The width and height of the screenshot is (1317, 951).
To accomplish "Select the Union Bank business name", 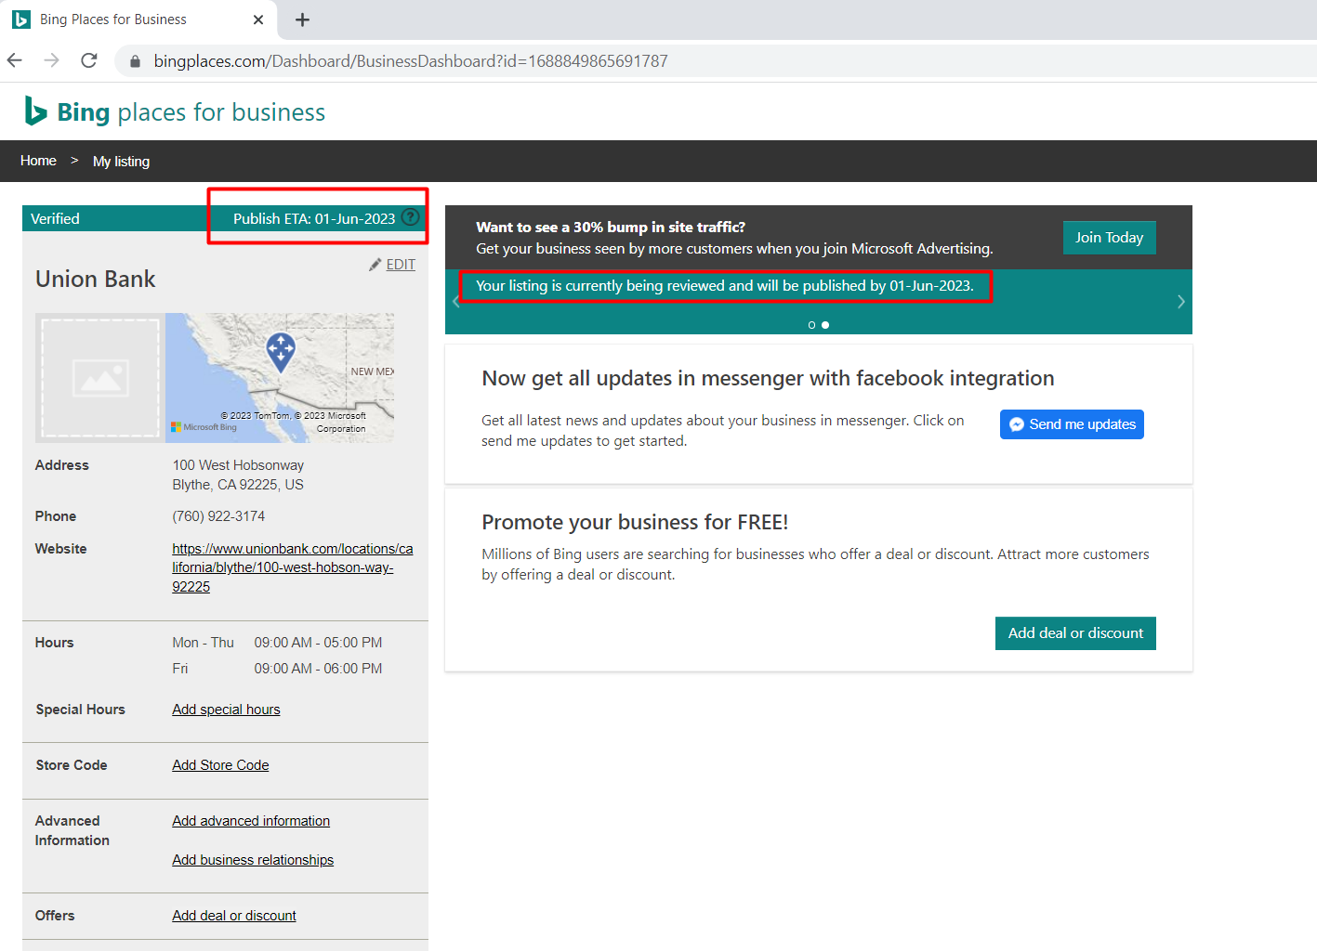I will coord(96,279).
